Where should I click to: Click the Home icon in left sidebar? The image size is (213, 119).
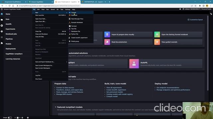[x=2, y=14]
